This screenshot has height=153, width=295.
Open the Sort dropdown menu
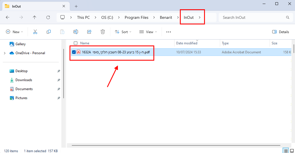click(x=123, y=32)
